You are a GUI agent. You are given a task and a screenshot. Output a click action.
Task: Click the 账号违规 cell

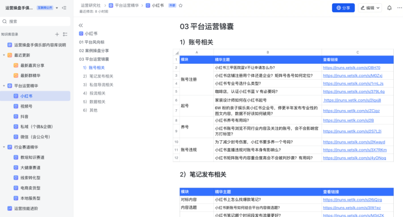[196, 150]
